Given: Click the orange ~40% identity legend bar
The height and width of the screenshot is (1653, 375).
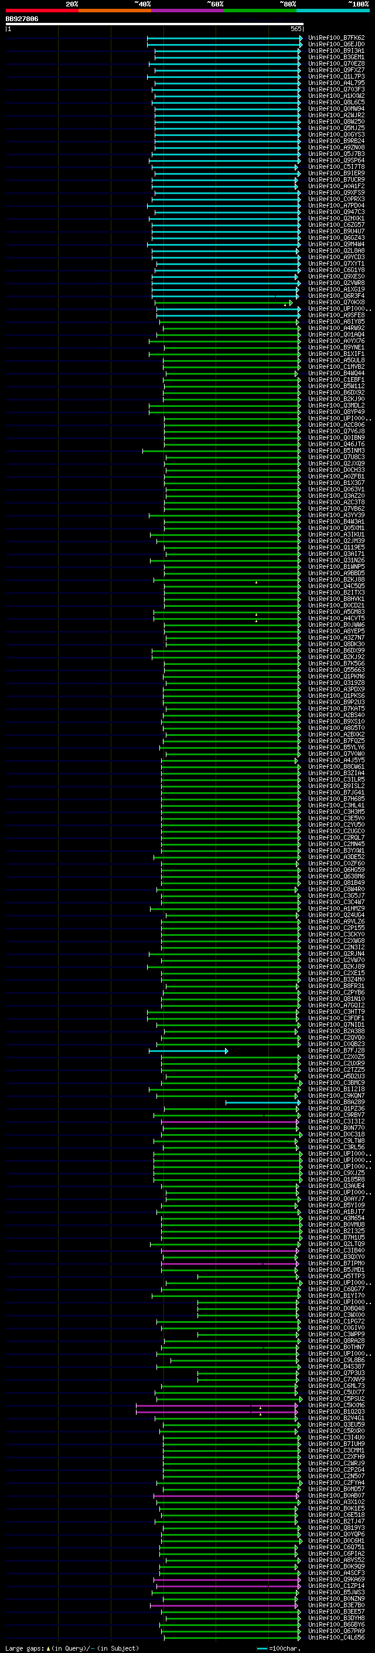Looking at the screenshot, I should pos(115,11).
